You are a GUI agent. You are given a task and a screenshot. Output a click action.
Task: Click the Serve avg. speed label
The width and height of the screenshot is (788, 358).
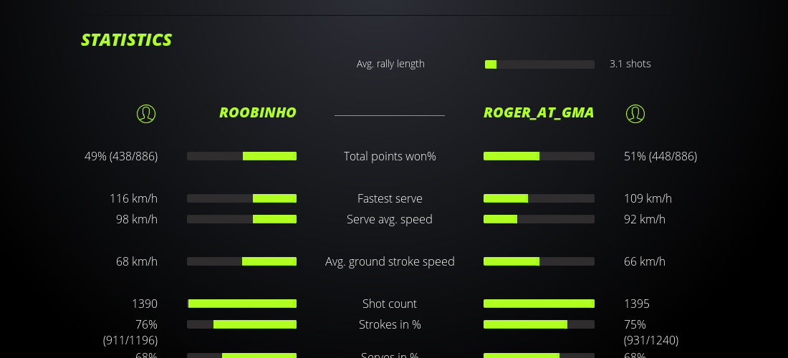pyautogui.click(x=390, y=219)
